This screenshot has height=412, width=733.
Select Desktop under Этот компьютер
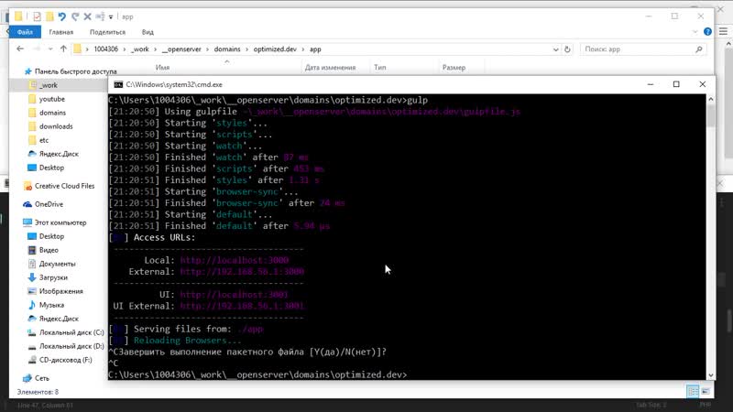tap(51, 236)
